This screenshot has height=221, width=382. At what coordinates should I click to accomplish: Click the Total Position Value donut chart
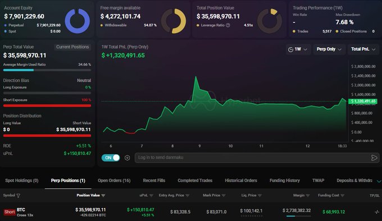tap(270, 21)
